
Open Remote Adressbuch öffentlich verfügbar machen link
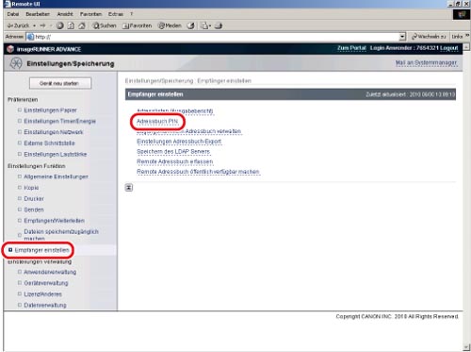(198, 172)
